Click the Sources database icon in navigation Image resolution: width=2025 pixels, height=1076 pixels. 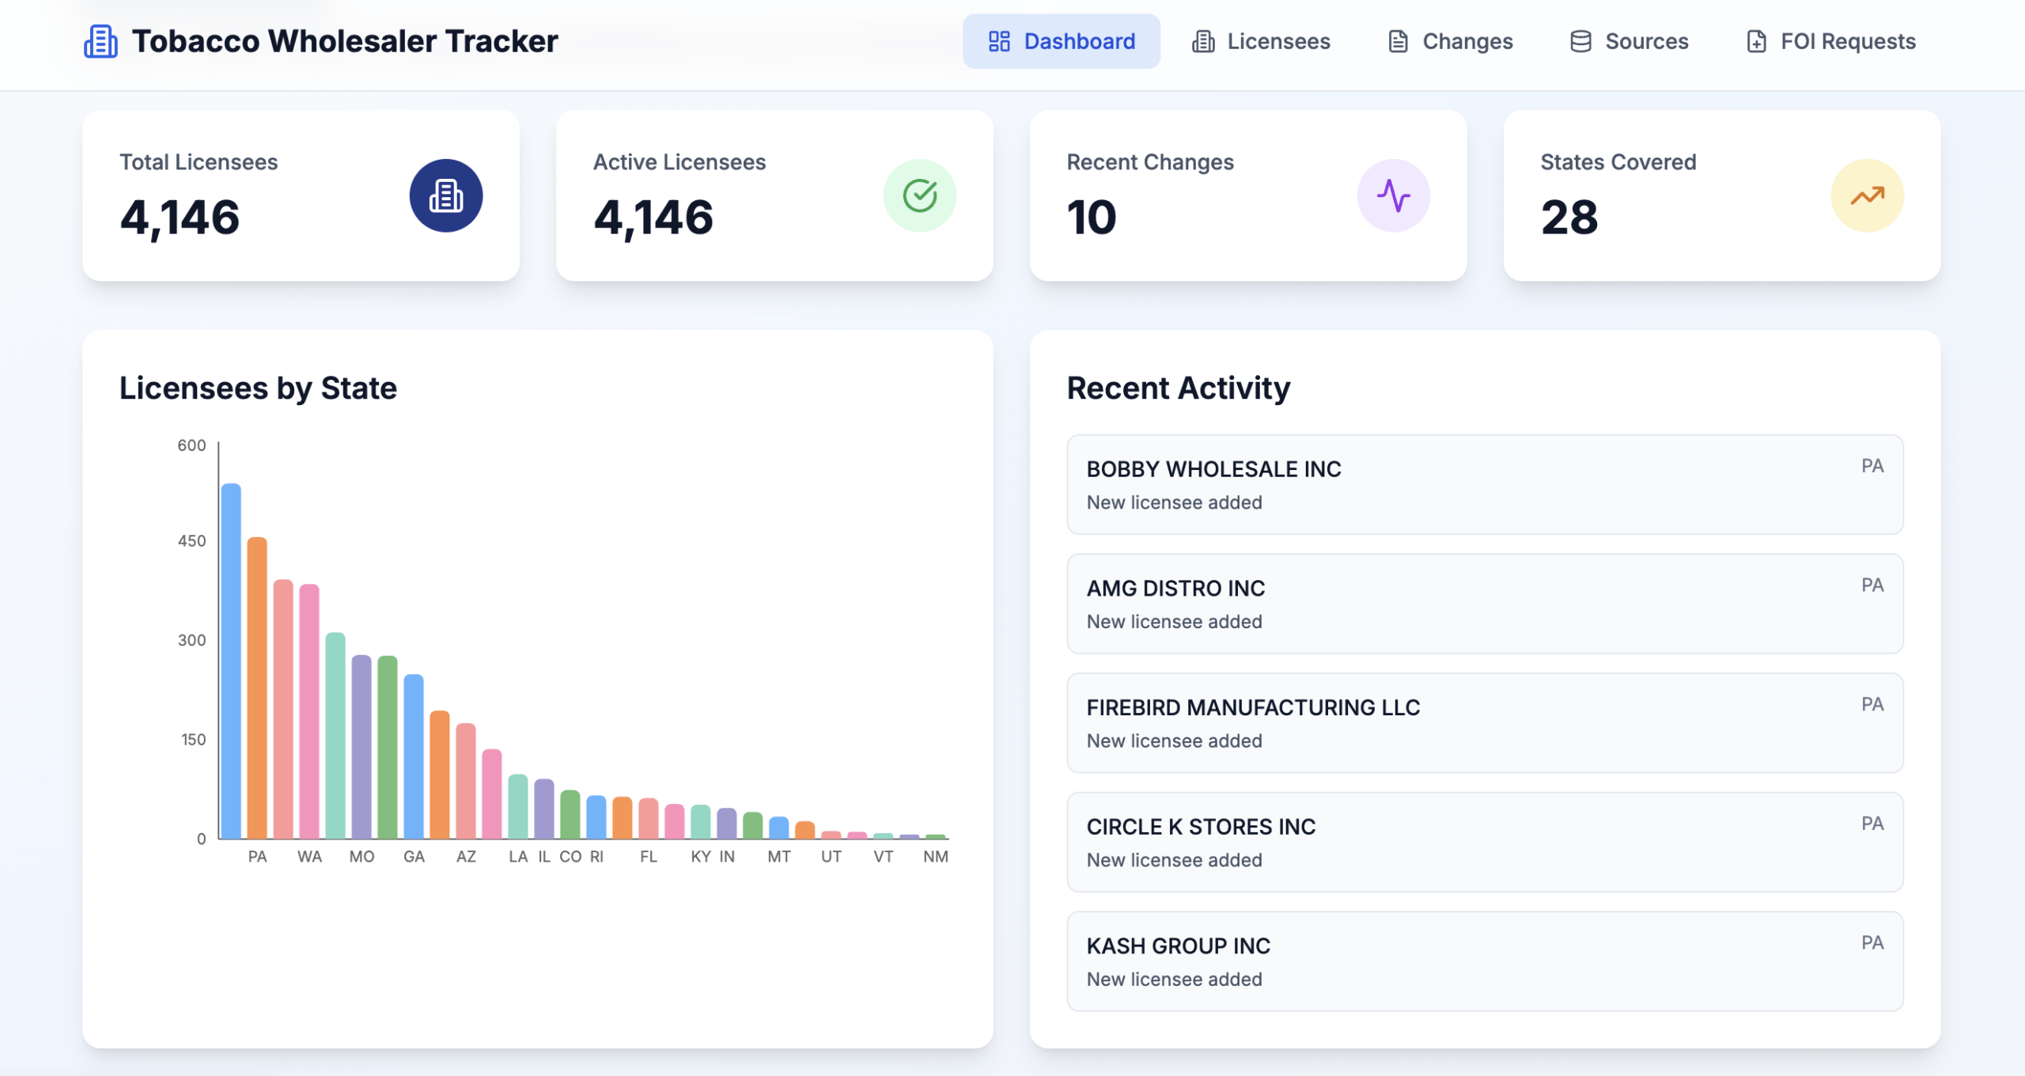point(1580,41)
